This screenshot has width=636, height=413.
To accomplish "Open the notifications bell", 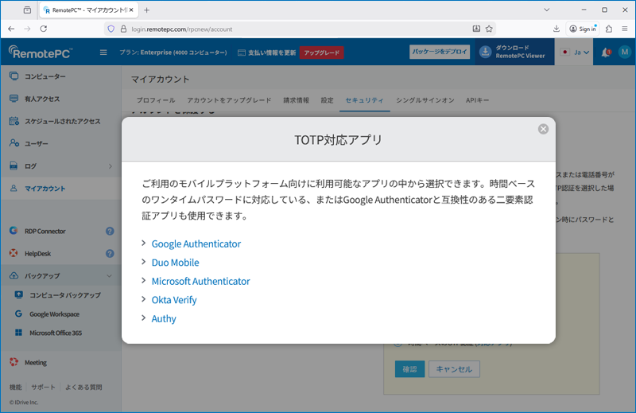I will click(x=606, y=53).
